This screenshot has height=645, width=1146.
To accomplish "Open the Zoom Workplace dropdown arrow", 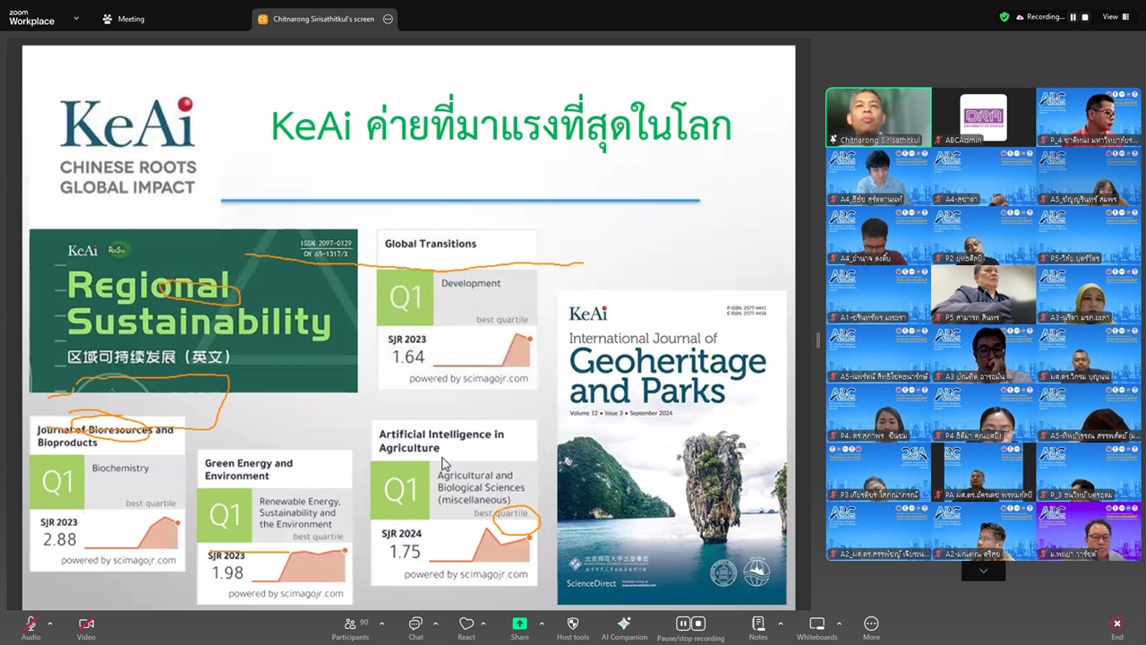I will [x=75, y=18].
